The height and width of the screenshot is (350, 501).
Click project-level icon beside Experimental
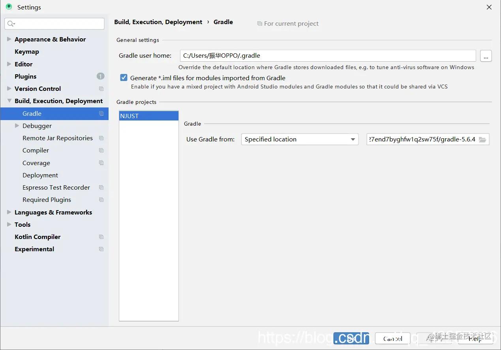click(x=101, y=249)
